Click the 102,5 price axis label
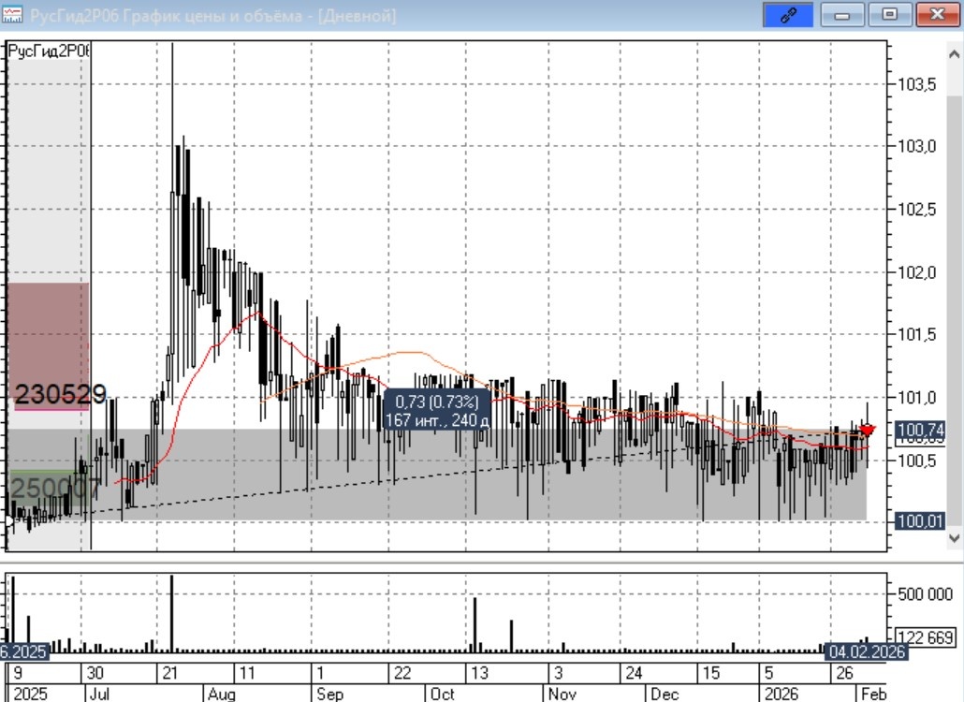The height and width of the screenshot is (702, 964). coord(916,210)
